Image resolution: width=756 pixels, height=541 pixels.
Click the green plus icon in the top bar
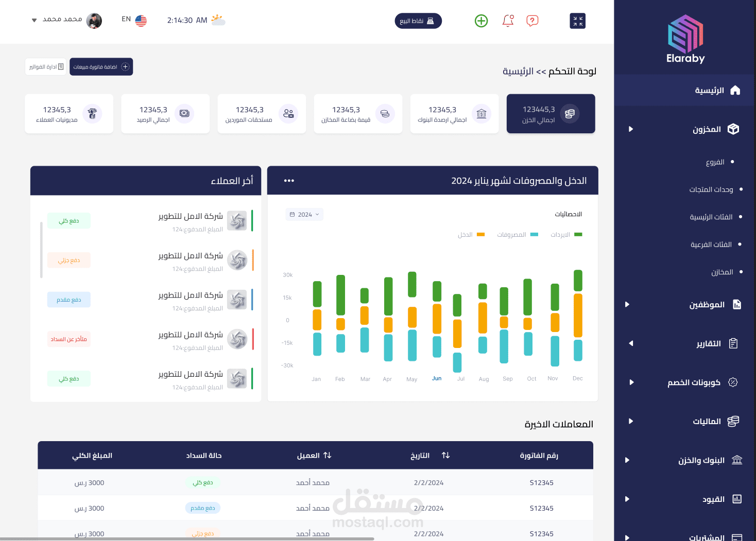point(481,21)
